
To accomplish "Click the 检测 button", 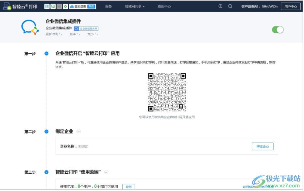I will 128,187.
